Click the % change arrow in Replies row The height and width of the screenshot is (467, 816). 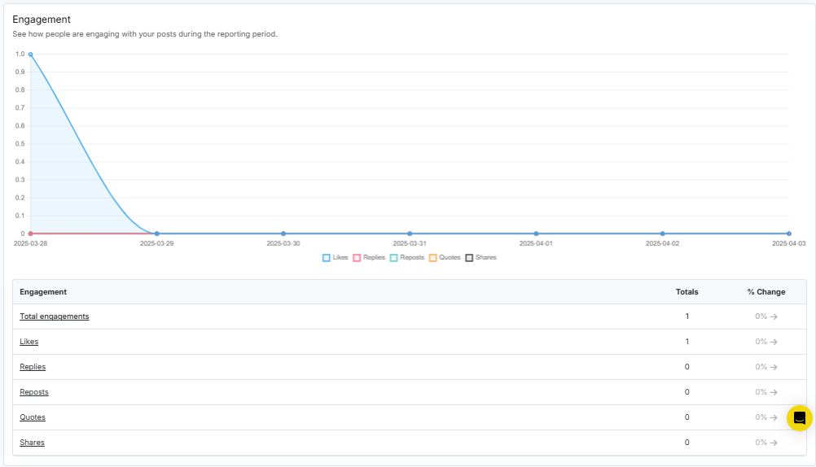(774, 367)
